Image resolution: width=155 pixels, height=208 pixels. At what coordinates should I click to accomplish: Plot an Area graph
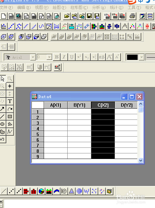[49, 191]
